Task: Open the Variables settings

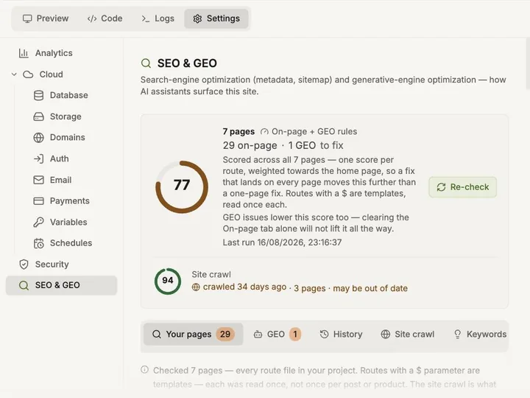Action: coord(68,222)
